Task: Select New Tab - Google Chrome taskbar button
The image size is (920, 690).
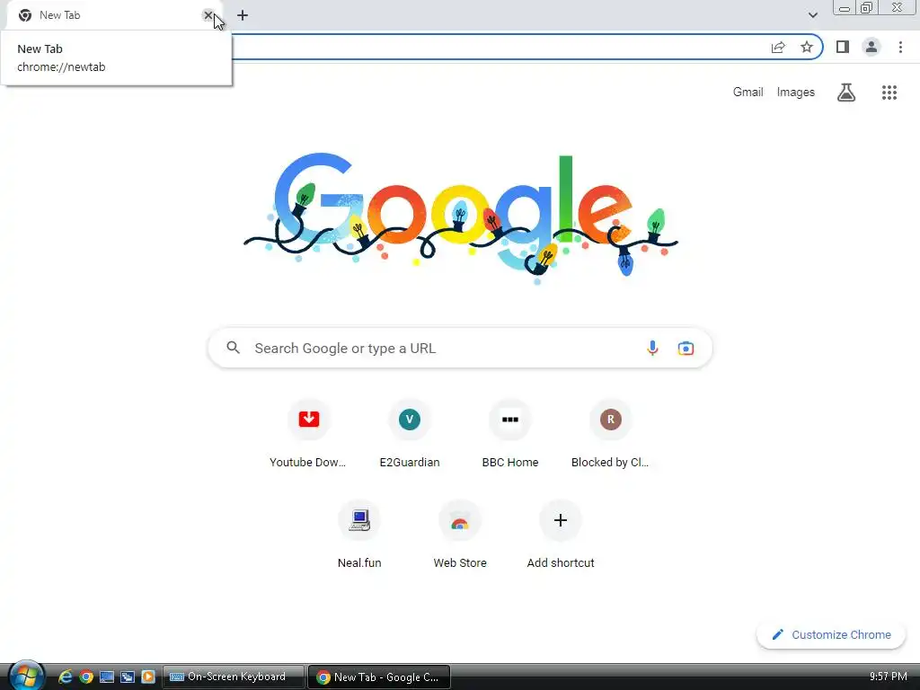Action: point(379,677)
